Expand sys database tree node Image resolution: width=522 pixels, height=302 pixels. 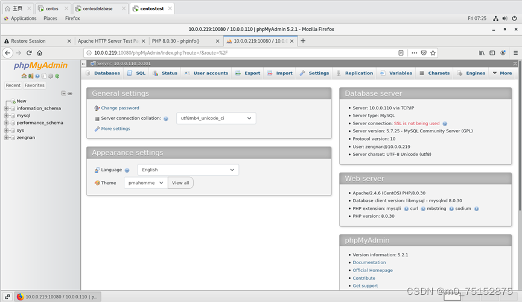(6, 131)
